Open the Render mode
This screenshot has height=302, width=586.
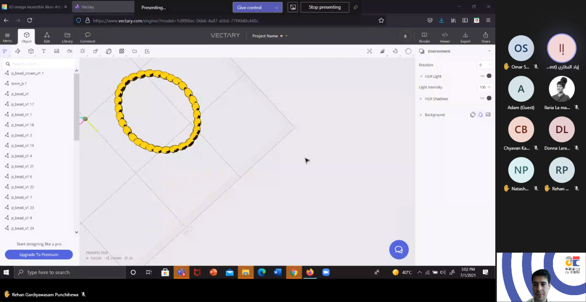pyautogui.click(x=424, y=37)
